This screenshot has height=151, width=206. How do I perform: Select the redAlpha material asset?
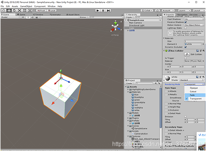pos(137,108)
